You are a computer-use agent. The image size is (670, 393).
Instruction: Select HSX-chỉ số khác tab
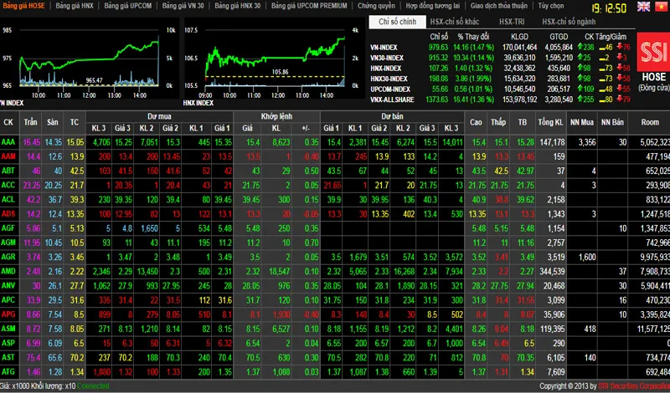pyautogui.click(x=455, y=22)
